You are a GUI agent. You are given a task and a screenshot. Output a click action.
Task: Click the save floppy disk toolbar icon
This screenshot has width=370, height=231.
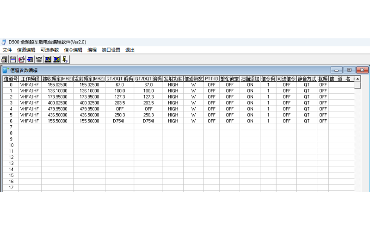(13, 60)
